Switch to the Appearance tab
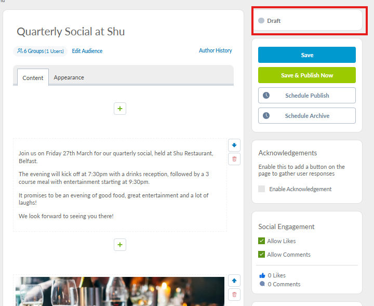The image size is (374, 306). tap(69, 77)
